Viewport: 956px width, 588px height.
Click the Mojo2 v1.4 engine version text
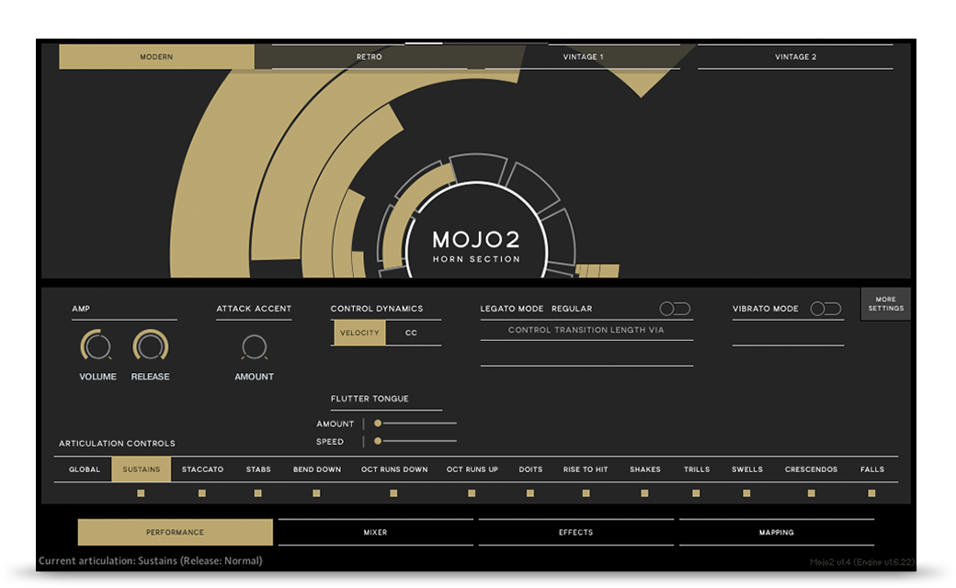[863, 561]
